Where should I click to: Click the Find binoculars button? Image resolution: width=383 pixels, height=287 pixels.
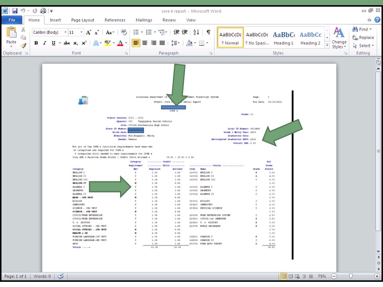click(361, 29)
